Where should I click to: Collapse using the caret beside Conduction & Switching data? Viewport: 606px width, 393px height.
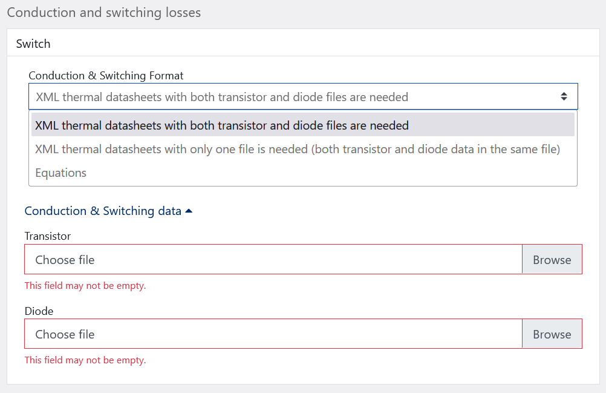pos(189,211)
